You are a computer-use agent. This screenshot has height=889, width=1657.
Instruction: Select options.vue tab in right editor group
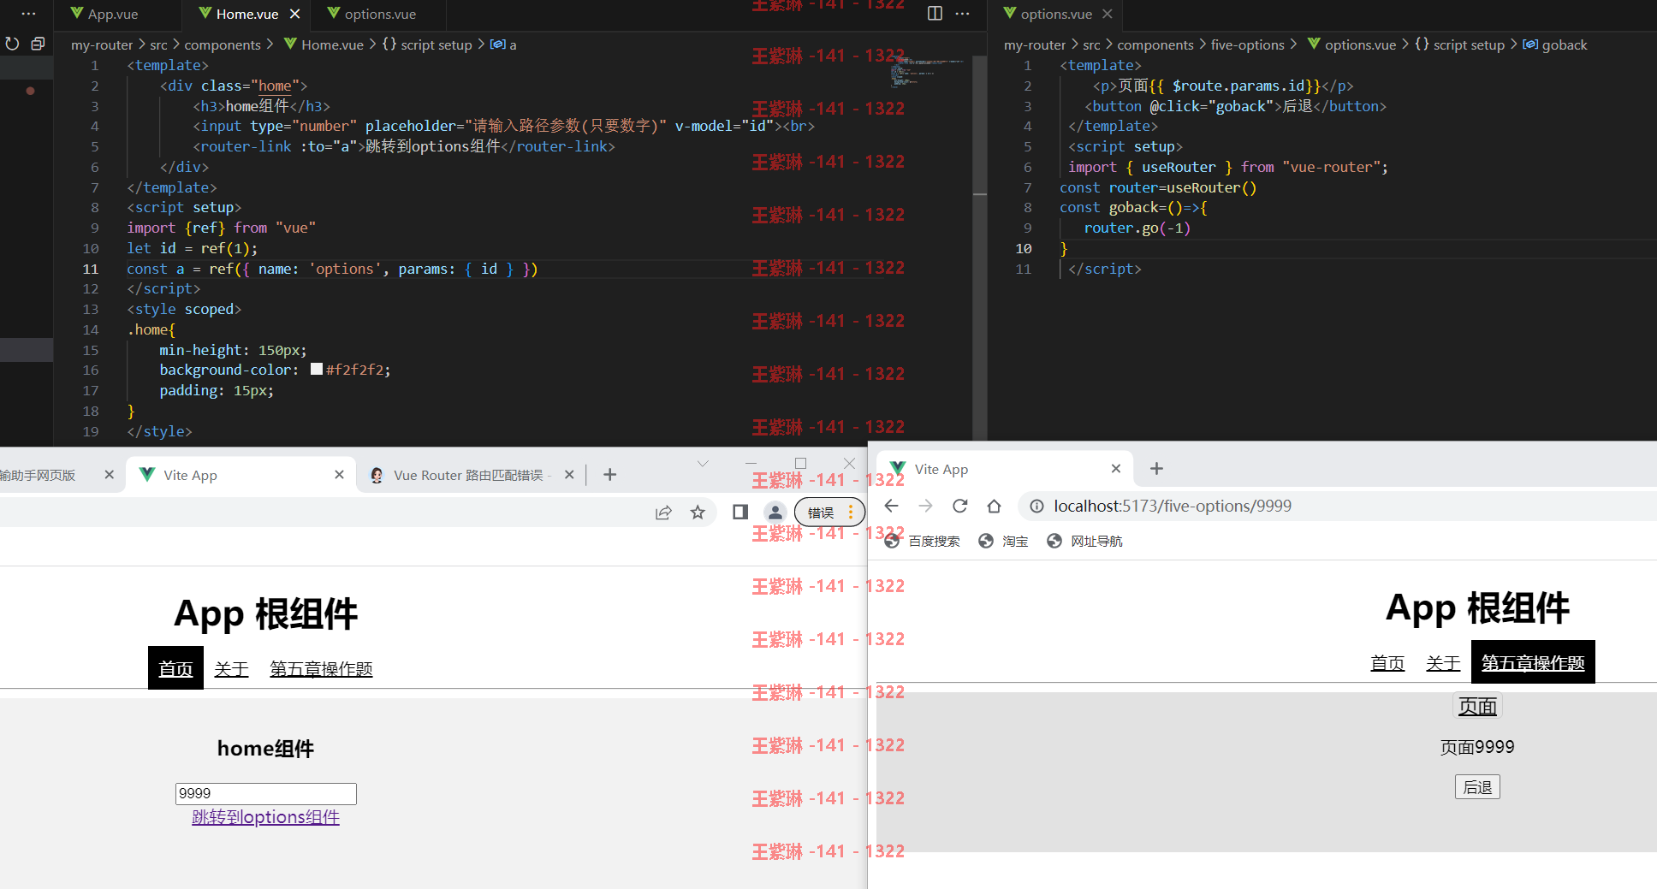(1048, 14)
